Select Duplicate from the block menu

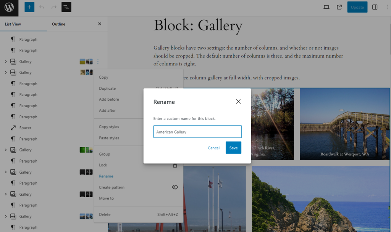click(107, 88)
